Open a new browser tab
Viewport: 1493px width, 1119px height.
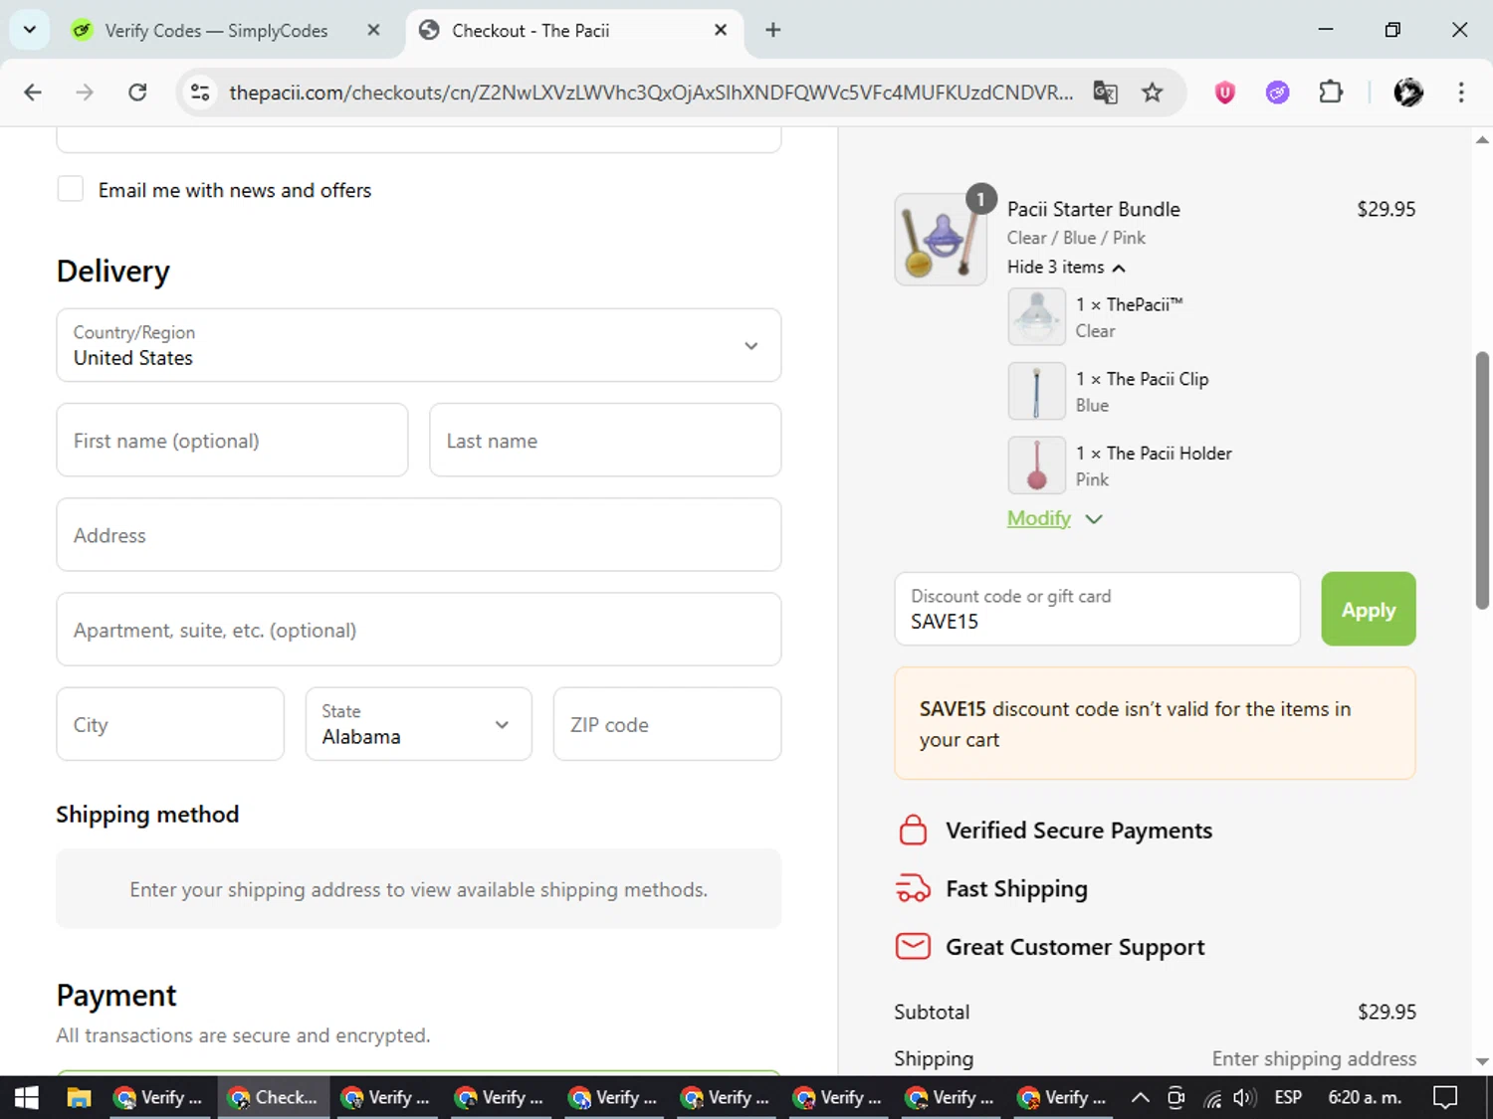(x=772, y=30)
